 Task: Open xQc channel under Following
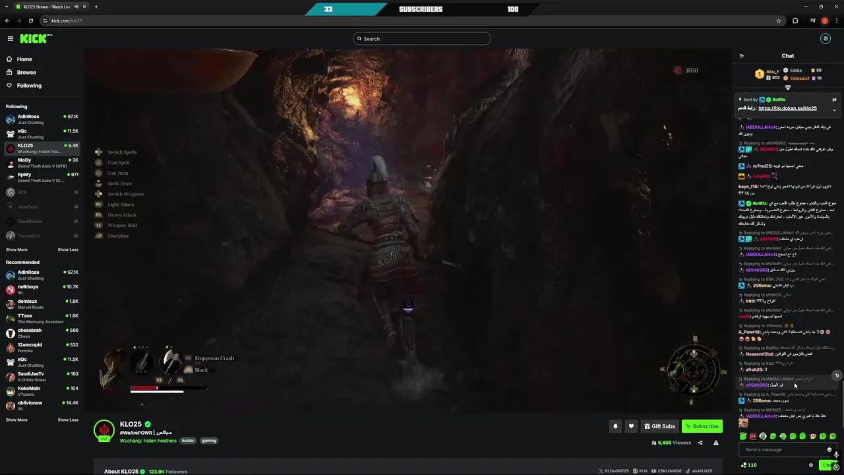[42, 134]
